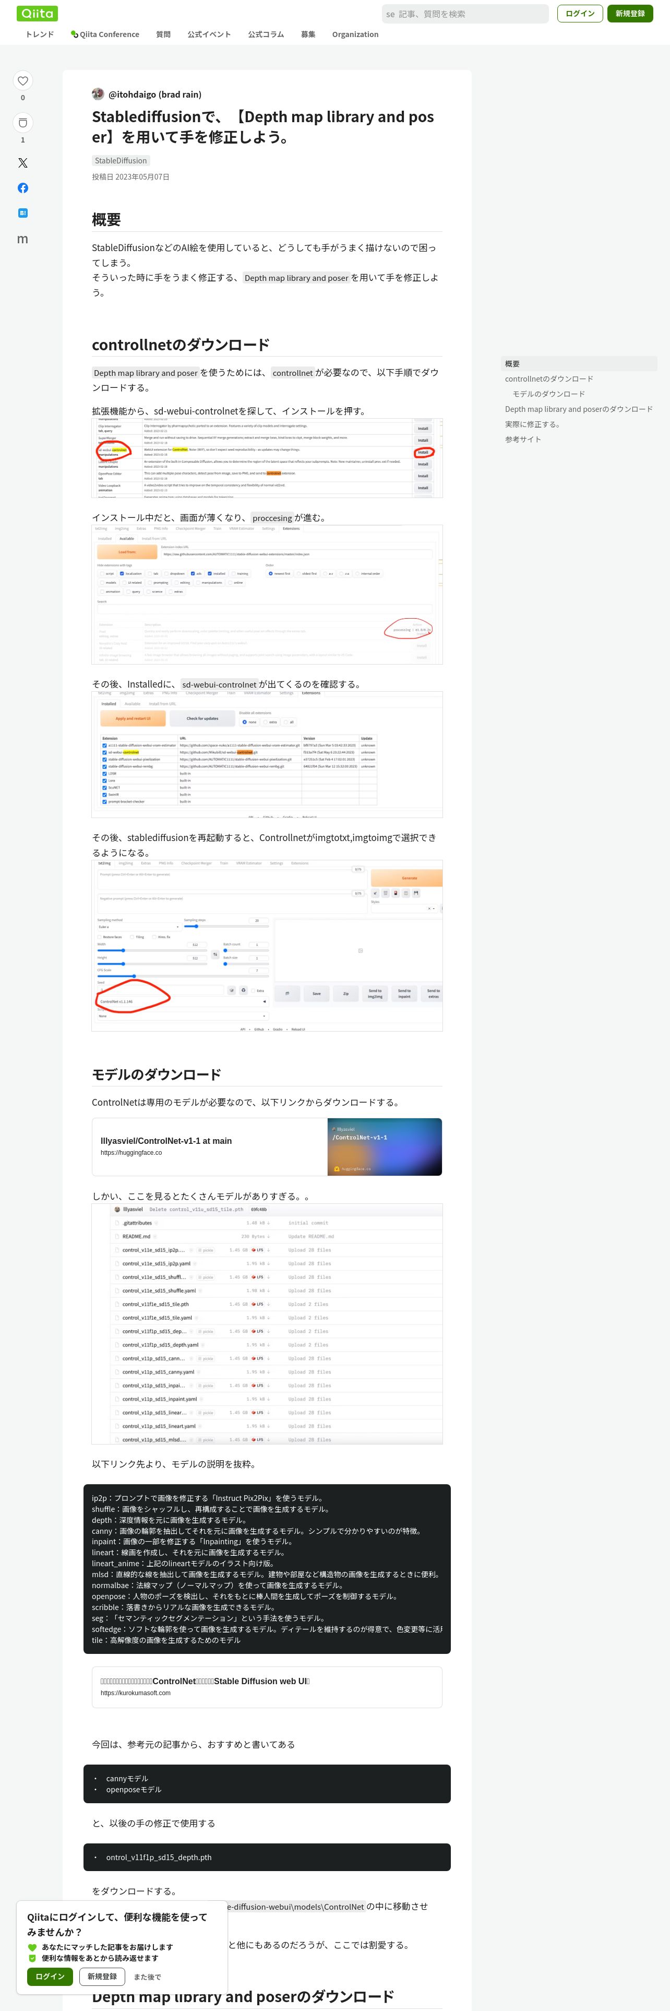Screen dimensions: 670x2011
Task: Open author avatar of itohdaigo
Action: (98, 93)
